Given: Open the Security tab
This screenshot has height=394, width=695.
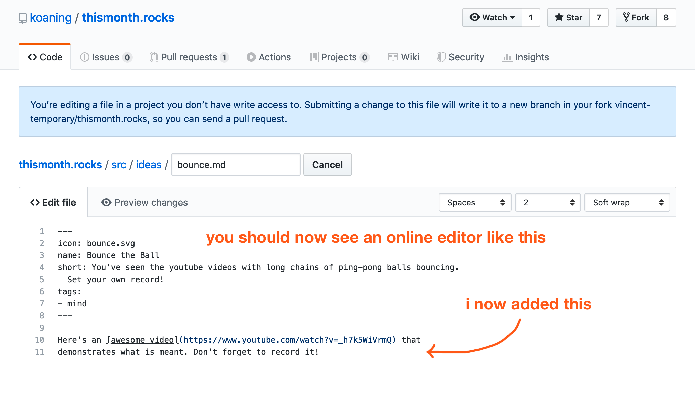Looking at the screenshot, I should [x=460, y=57].
